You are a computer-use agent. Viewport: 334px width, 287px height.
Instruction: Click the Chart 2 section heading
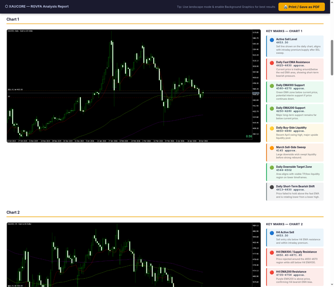point(13,212)
